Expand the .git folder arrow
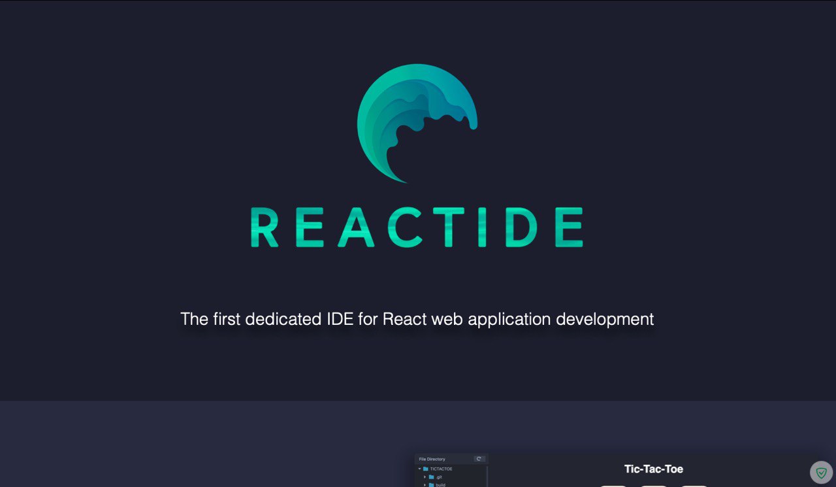The image size is (836, 487). (x=425, y=477)
